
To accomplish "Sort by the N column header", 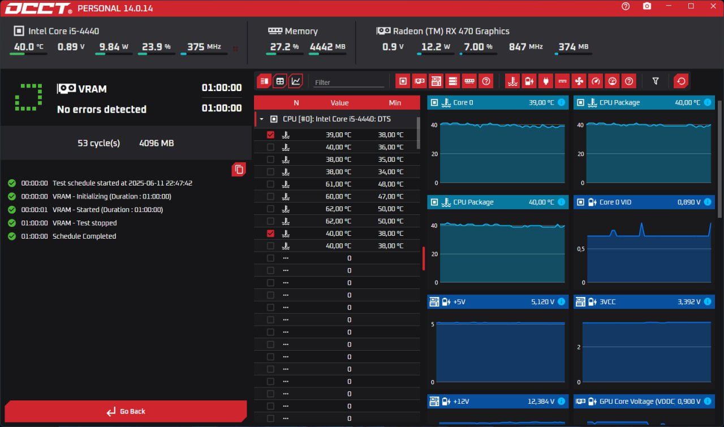I will point(296,102).
